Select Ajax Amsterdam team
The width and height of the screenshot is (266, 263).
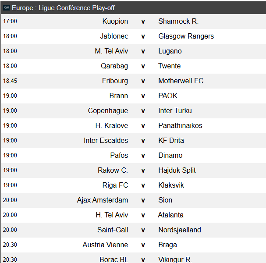coord(103,200)
